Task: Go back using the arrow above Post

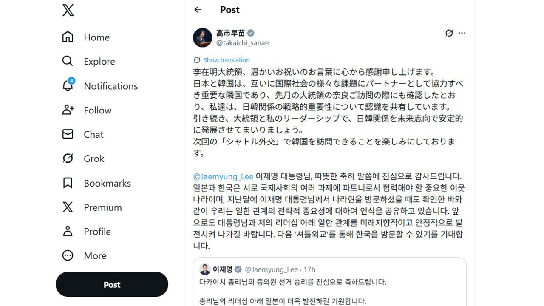Action: [198, 9]
